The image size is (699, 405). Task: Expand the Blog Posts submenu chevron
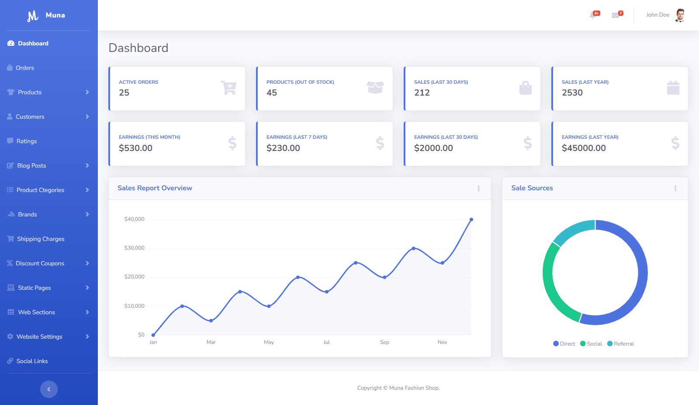87,165
